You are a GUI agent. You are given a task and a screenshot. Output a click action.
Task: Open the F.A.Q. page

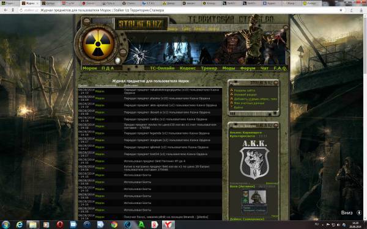pyautogui.click(x=280, y=68)
